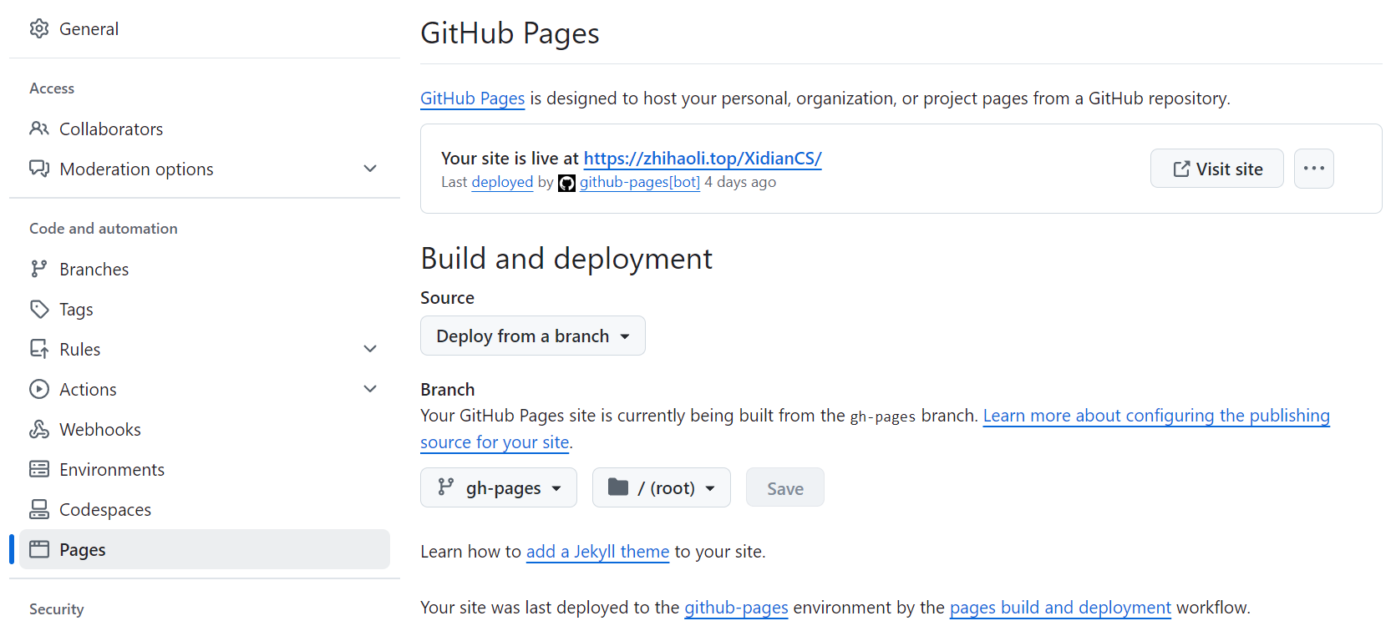
Task: Open the / (root) folder selector
Action: 662,487
